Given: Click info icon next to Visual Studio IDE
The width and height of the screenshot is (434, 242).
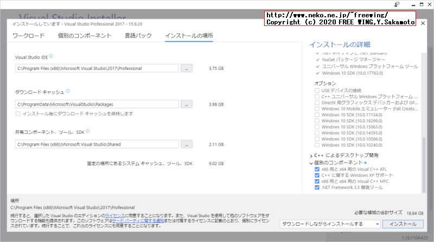Looking at the screenshot, I should point(51,56).
